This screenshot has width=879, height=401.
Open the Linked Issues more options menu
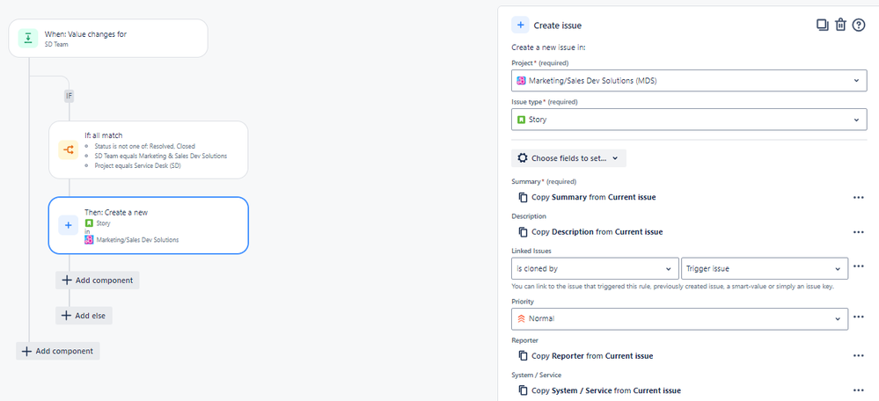click(858, 266)
